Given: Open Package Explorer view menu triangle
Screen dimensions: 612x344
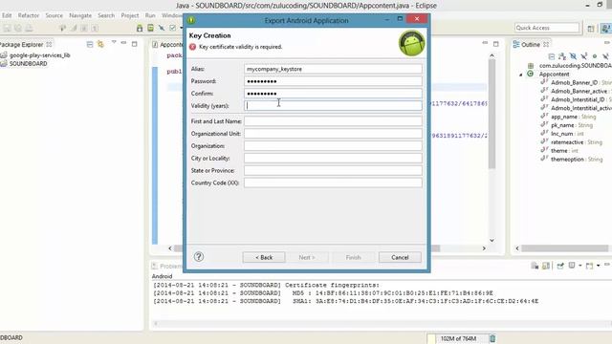Looking at the screenshot, I should (x=114, y=42).
